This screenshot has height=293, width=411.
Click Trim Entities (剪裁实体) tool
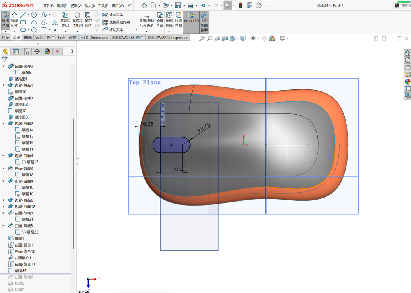[65, 20]
